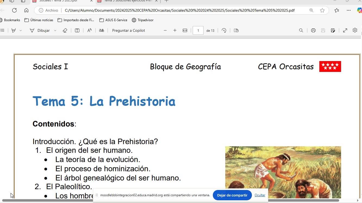Screen dimensions: 362x203
Task: Click the share notice moodlebbbintegracion02.educa.madrid.org text
Action: pos(155,195)
